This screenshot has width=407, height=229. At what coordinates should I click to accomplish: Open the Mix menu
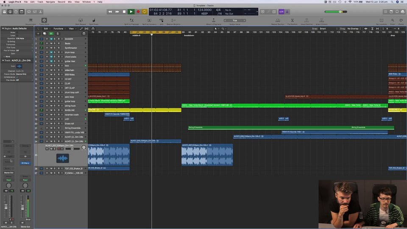[x=70, y=2]
